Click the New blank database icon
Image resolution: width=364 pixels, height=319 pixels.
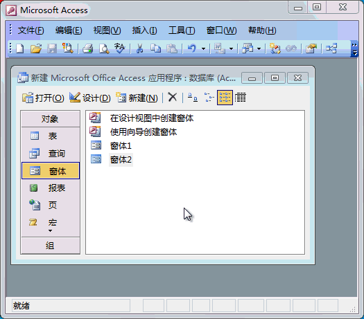[x=19, y=48]
